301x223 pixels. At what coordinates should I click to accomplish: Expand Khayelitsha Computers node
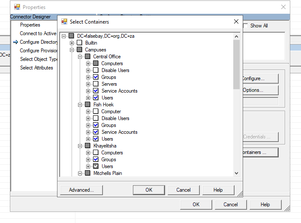[88, 153]
